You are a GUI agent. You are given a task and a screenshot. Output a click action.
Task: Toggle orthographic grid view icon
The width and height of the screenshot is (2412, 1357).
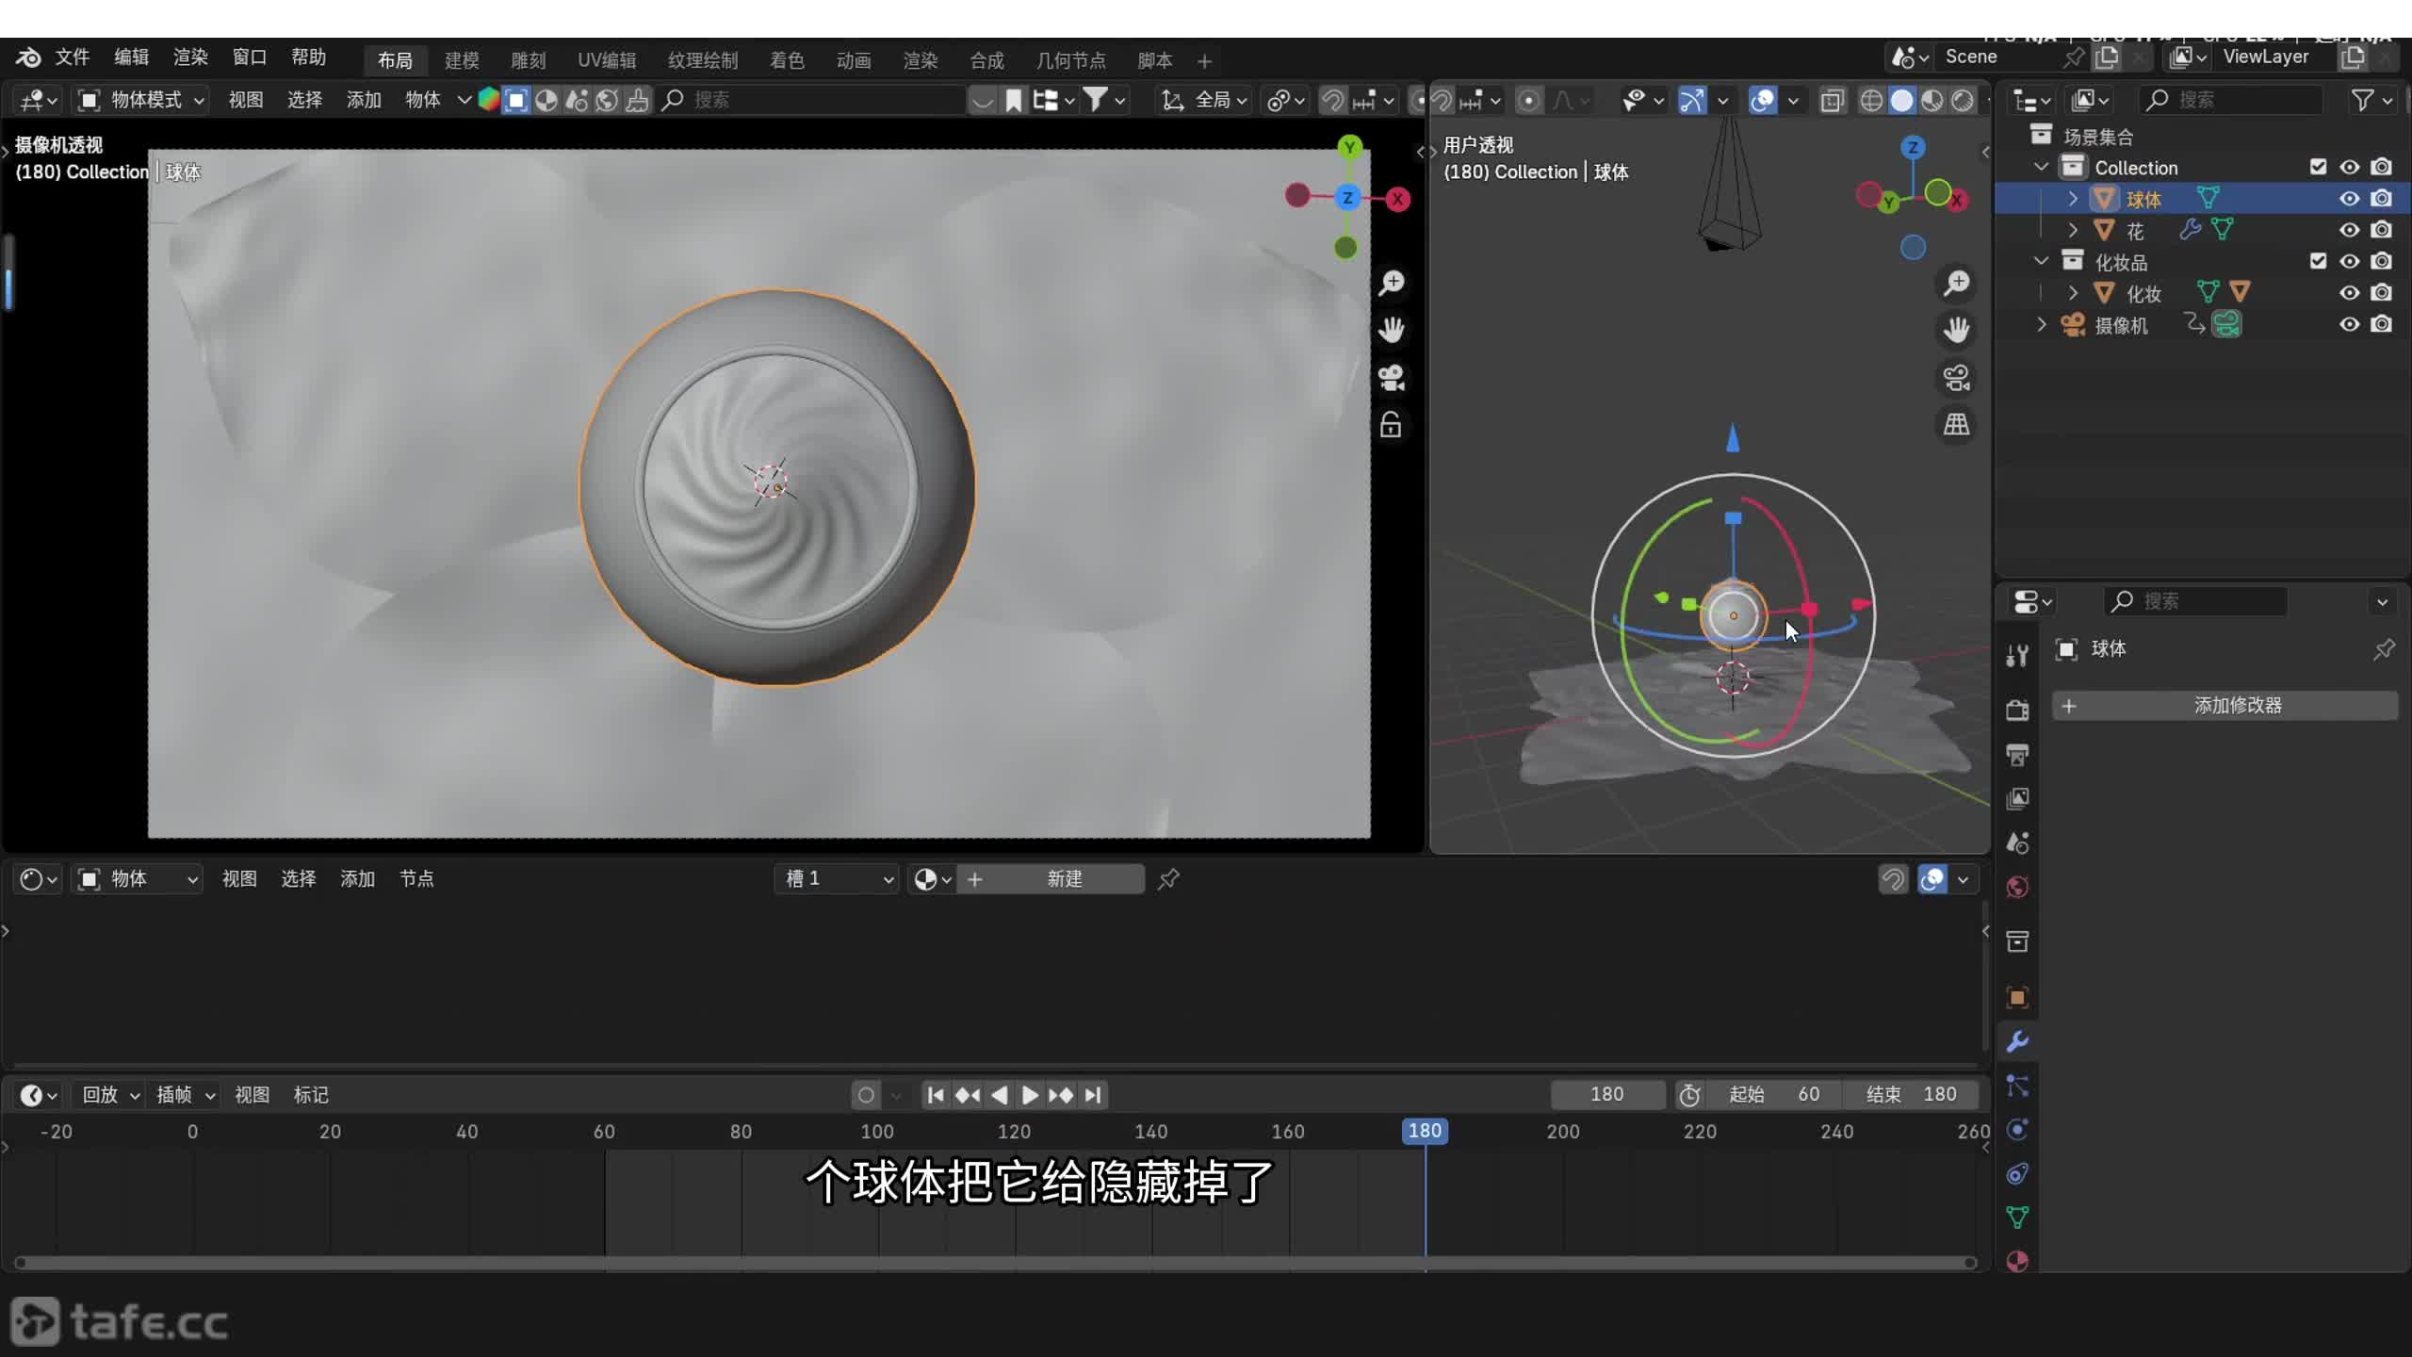[1957, 425]
